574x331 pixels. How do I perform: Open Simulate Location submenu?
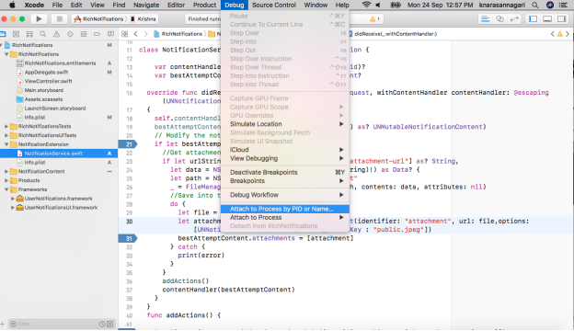pyautogui.click(x=285, y=124)
